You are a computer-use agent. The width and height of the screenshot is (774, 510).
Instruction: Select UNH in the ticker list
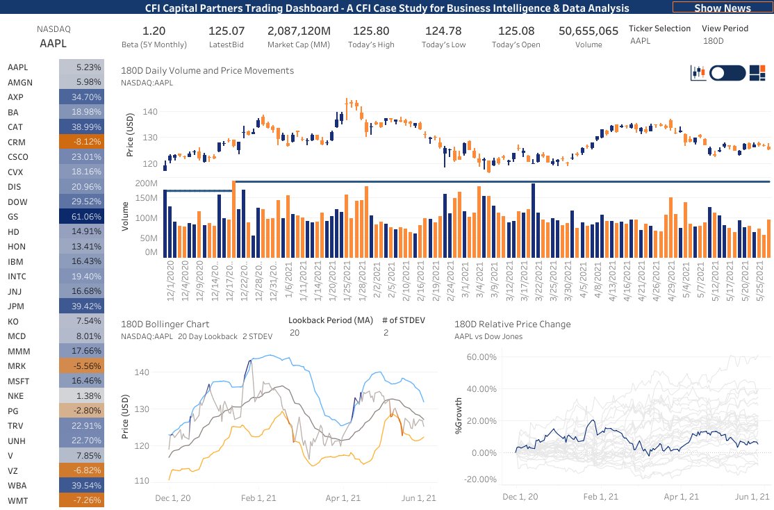(16, 441)
